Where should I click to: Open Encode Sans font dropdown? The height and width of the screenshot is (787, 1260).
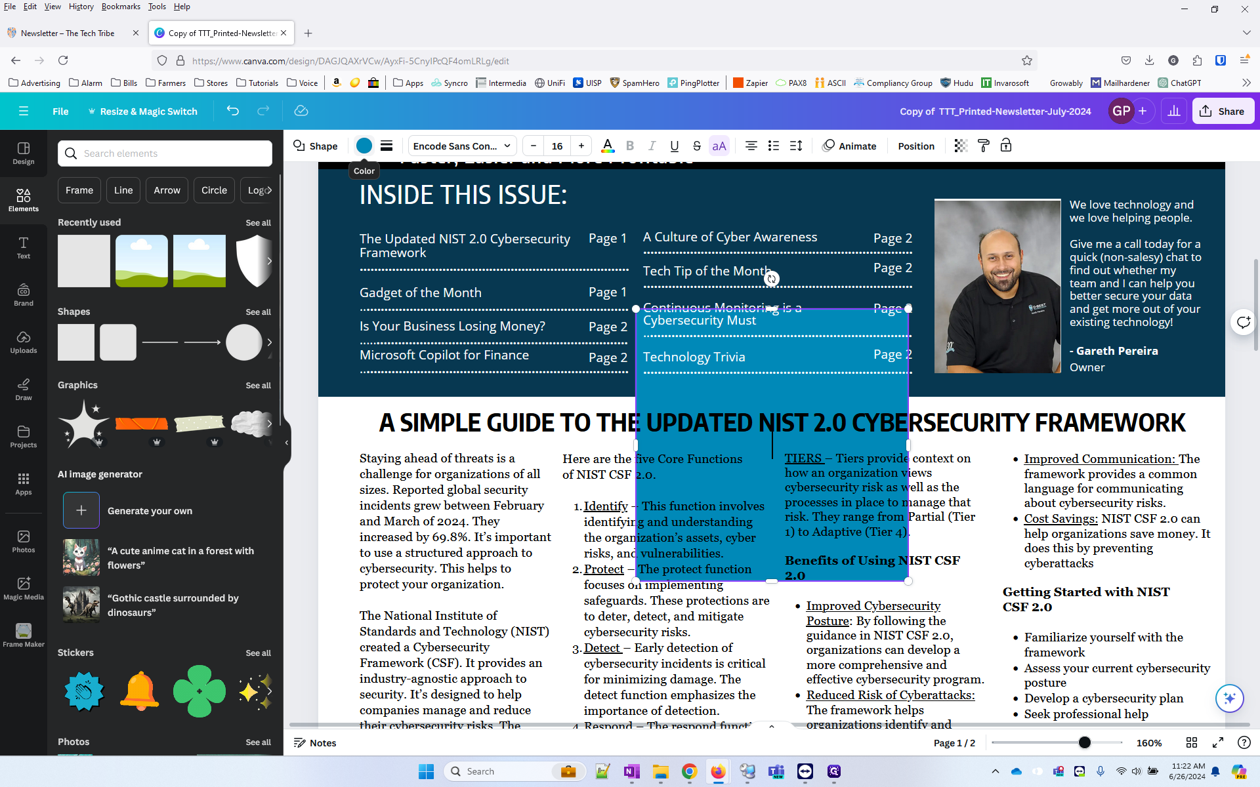(462, 146)
